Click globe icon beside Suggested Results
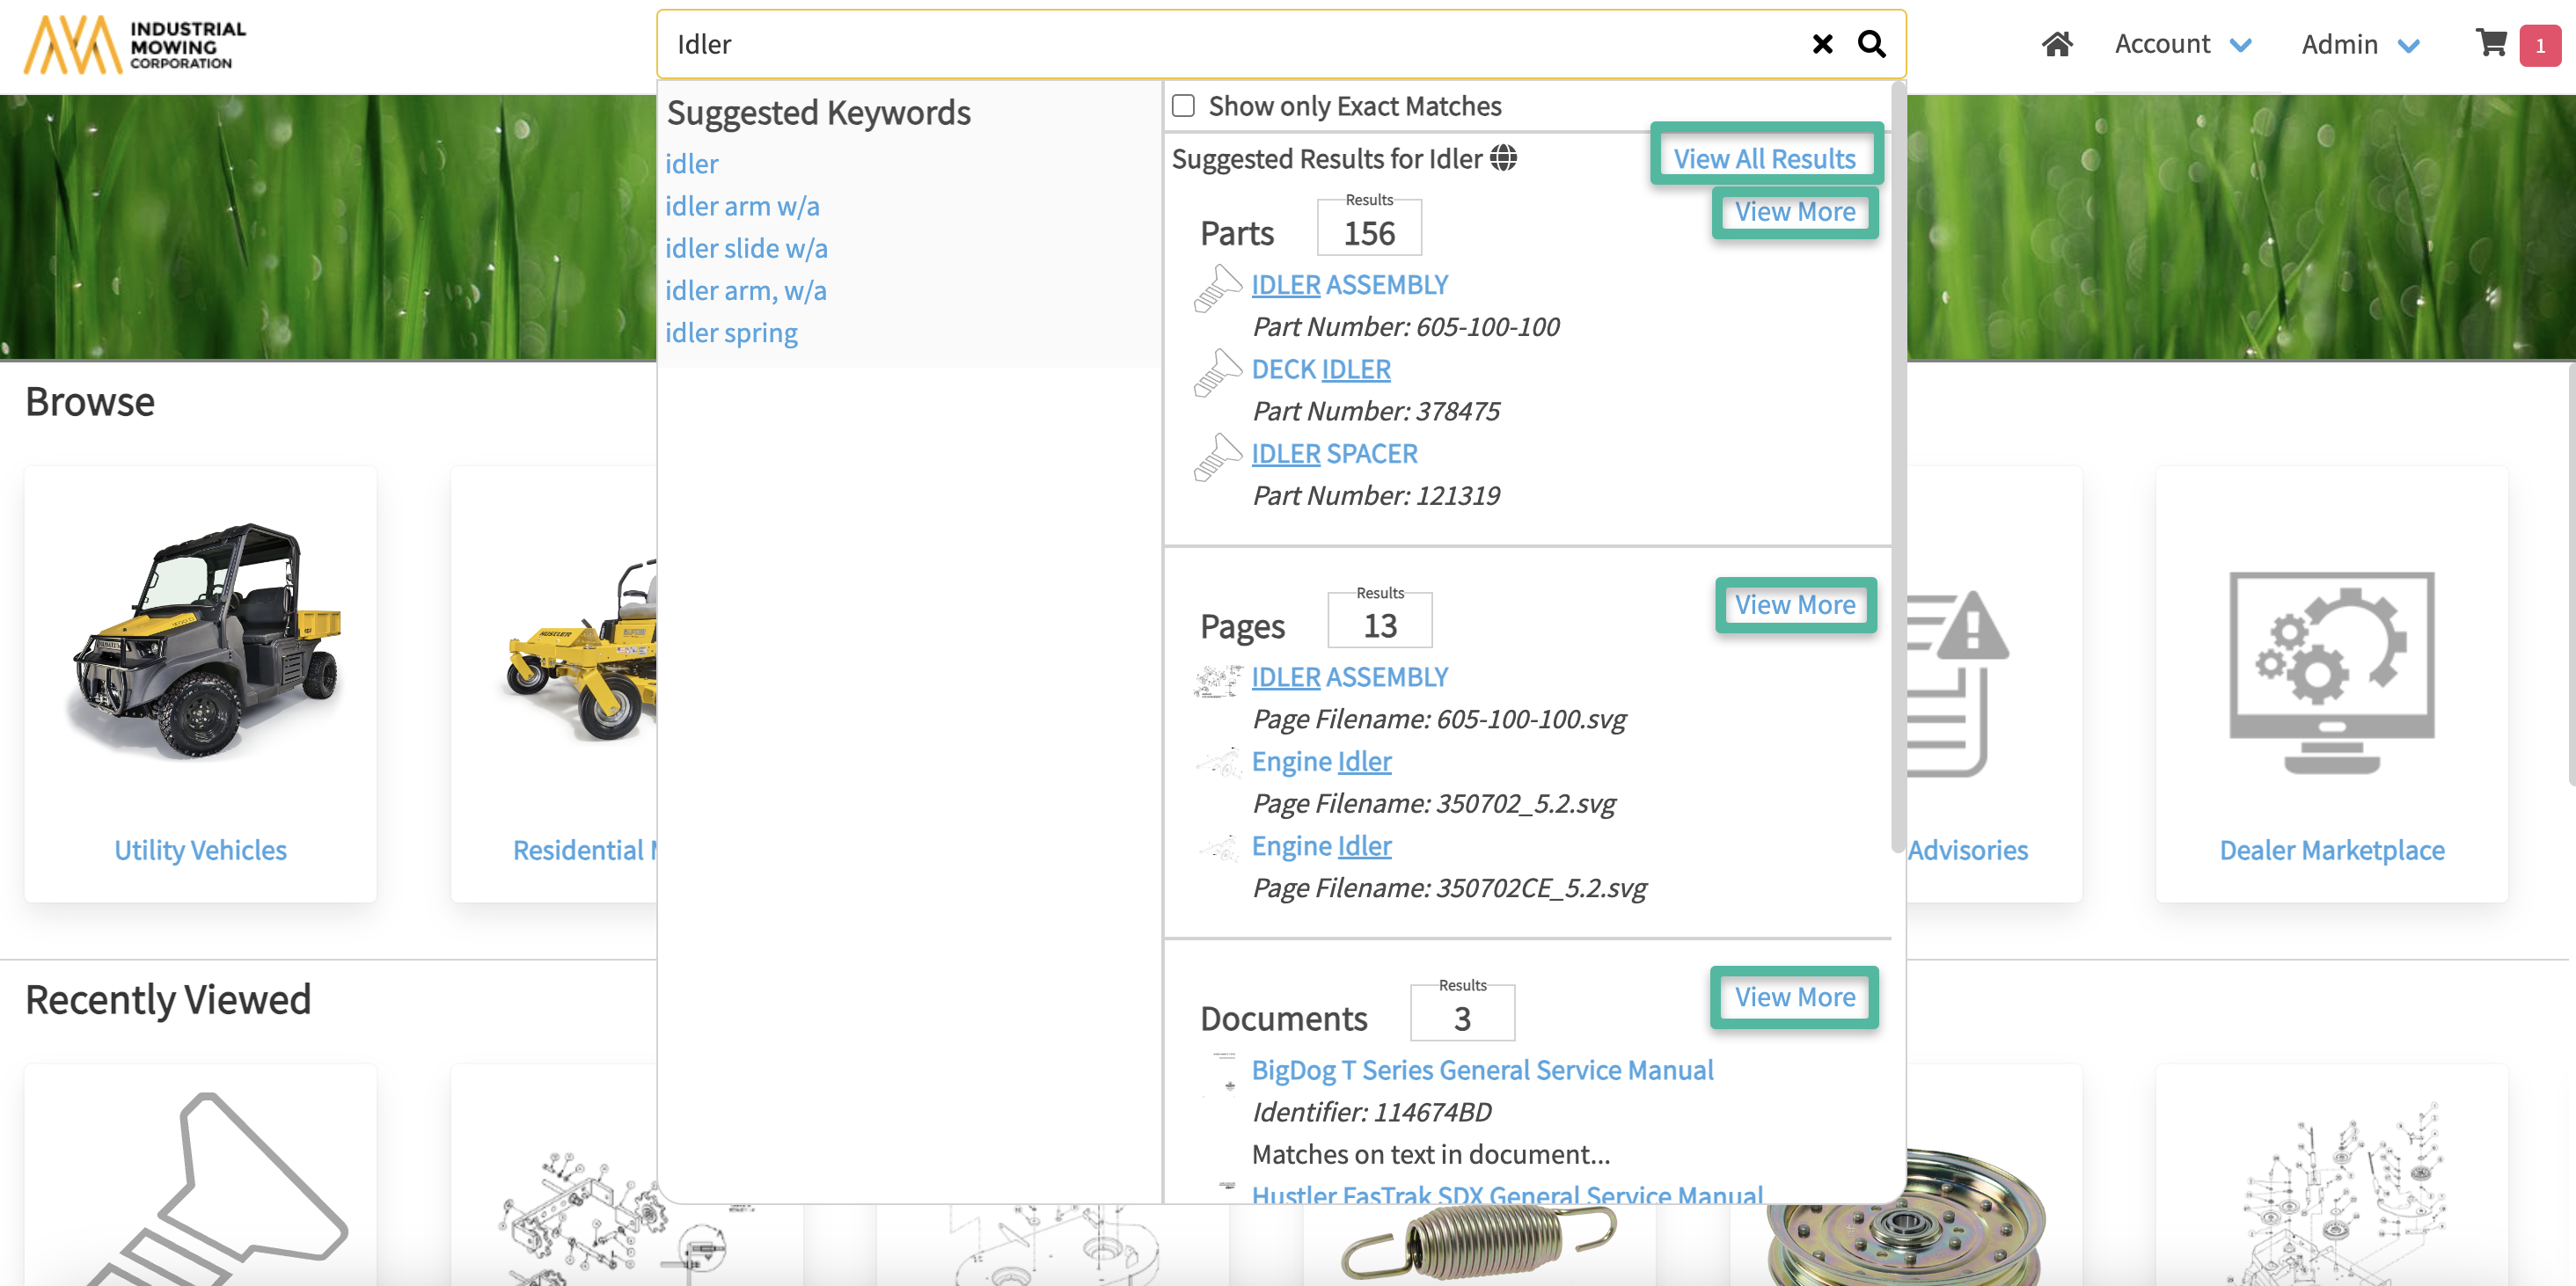The width and height of the screenshot is (2576, 1286). click(x=1503, y=158)
